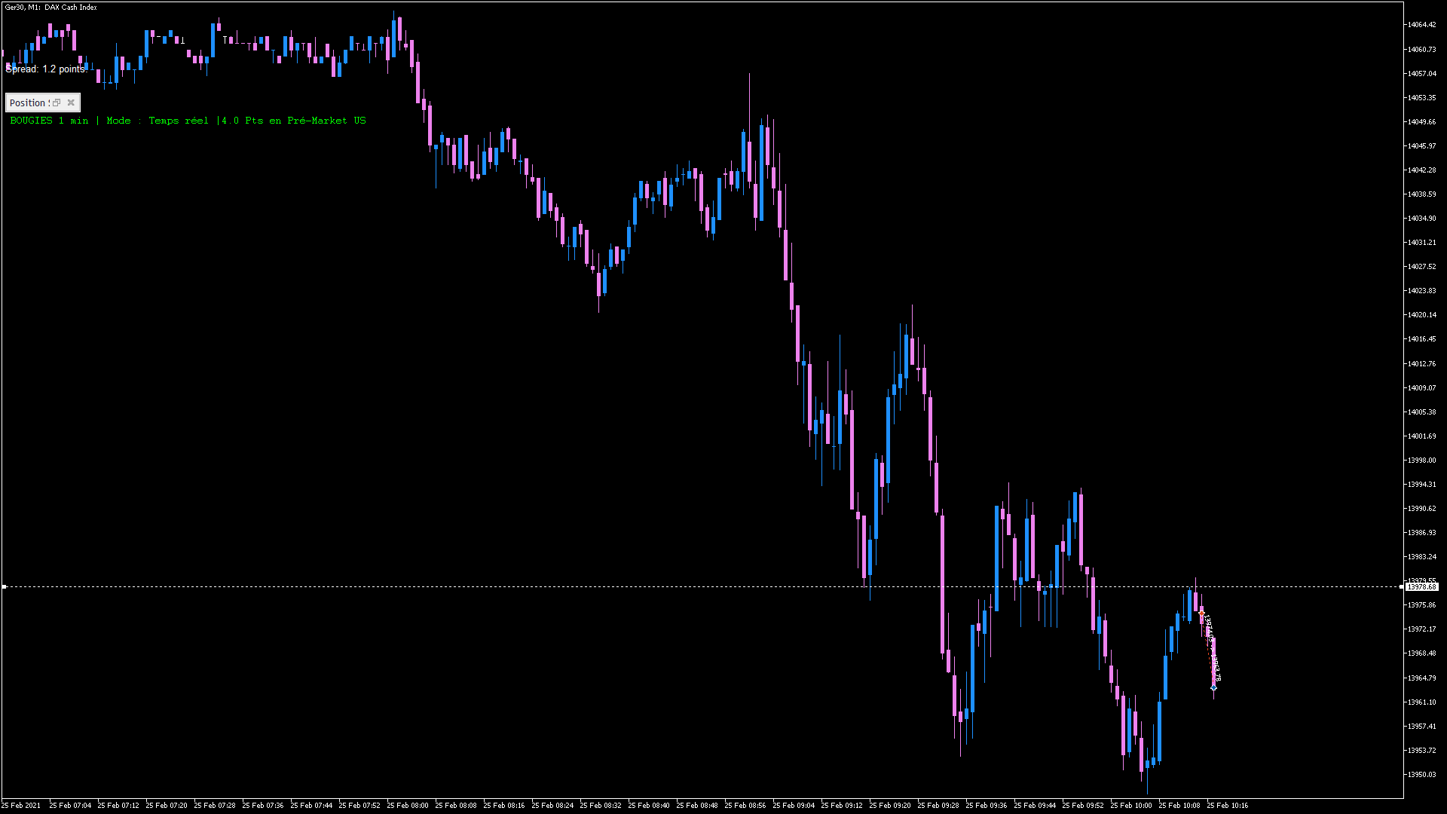Screen dimensions: 1447x814
Task: Click the 25 Feb 2021 date label
Action: coord(21,805)
